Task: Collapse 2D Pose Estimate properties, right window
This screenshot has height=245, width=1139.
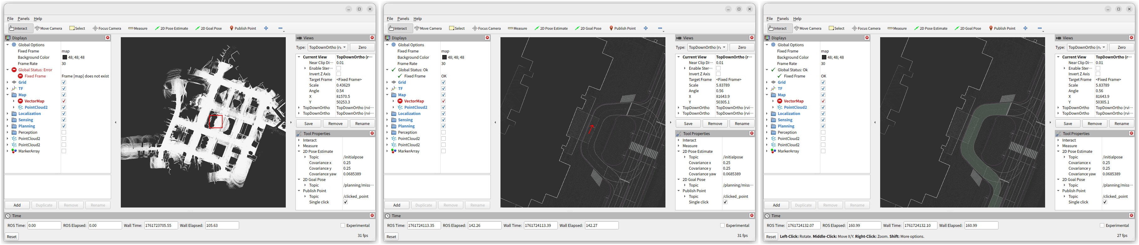Action: (1059, 152)
